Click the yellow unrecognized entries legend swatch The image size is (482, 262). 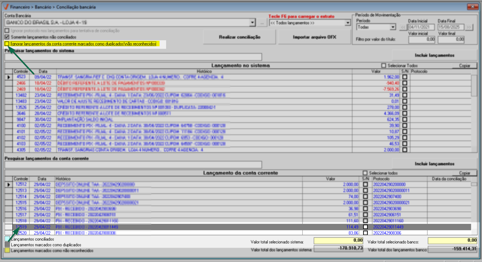pyautogui.click(x=7, y=250)
